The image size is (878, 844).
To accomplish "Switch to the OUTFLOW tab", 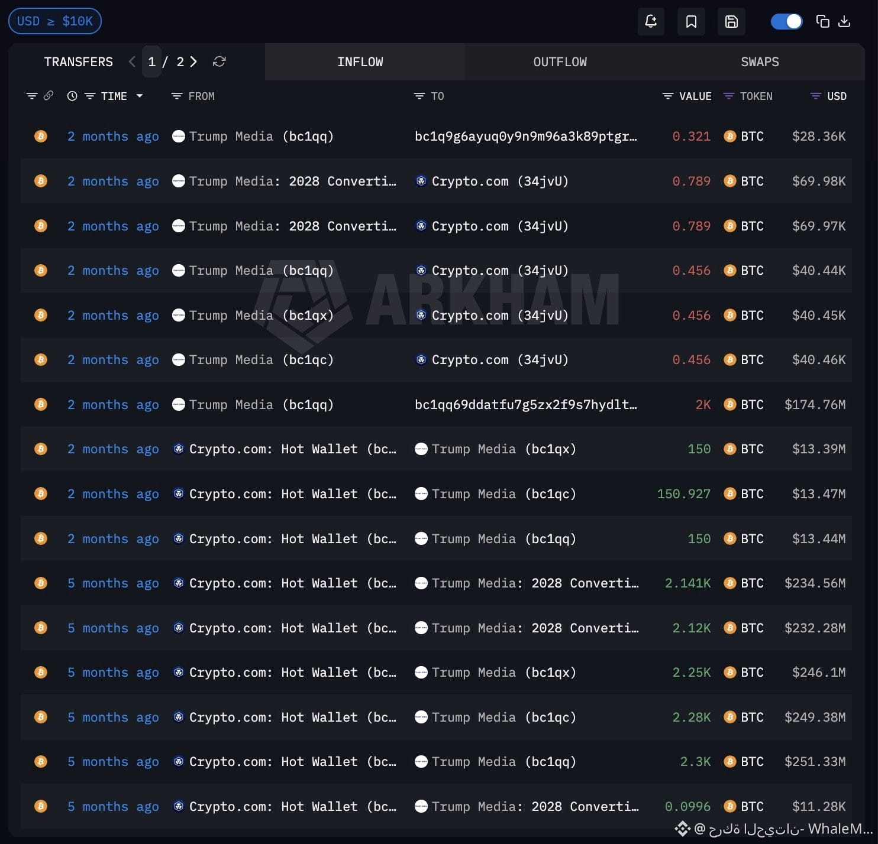I will (x=560, y=61).
